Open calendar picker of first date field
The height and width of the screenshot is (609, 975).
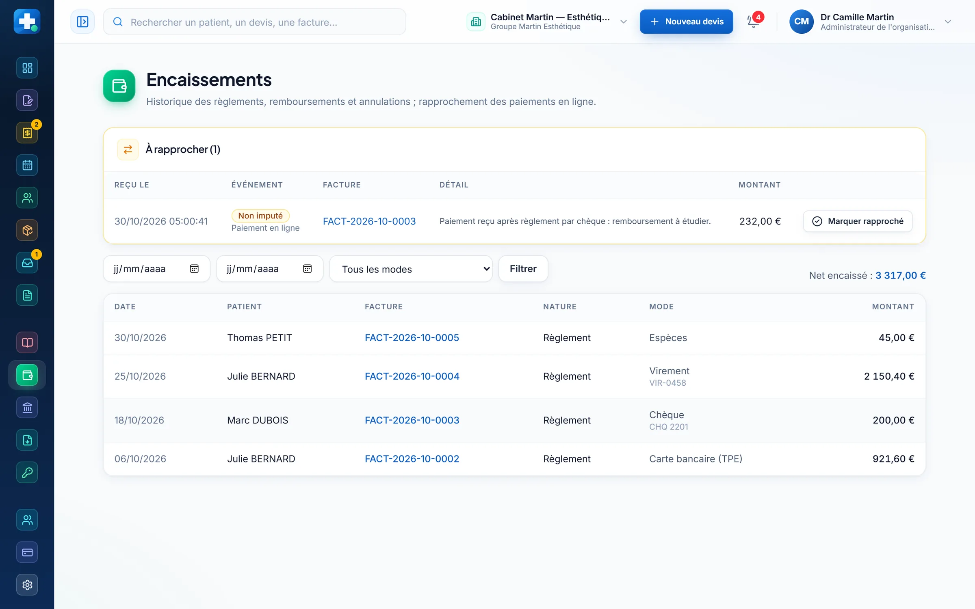pos(194,269)
